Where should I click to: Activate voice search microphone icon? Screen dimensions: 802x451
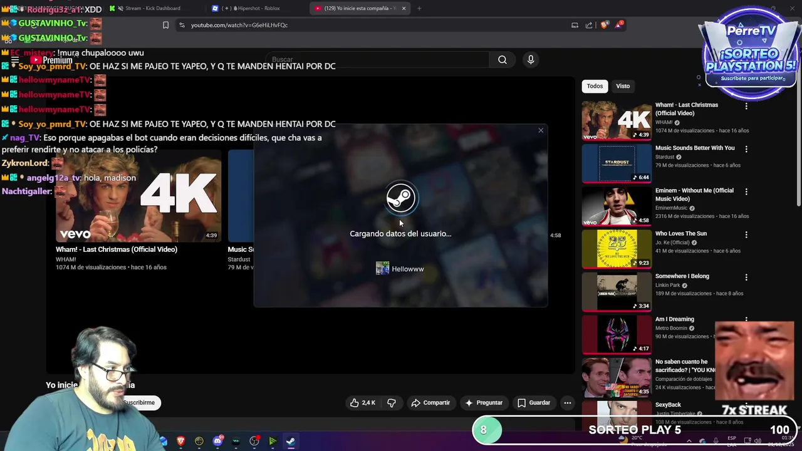(x=531, y=60)
